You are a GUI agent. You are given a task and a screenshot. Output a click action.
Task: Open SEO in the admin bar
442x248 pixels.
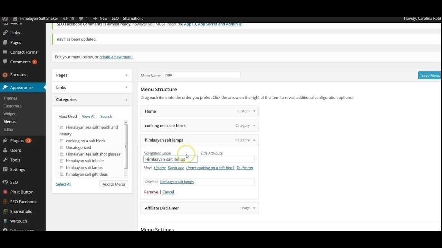click(115, 18)
